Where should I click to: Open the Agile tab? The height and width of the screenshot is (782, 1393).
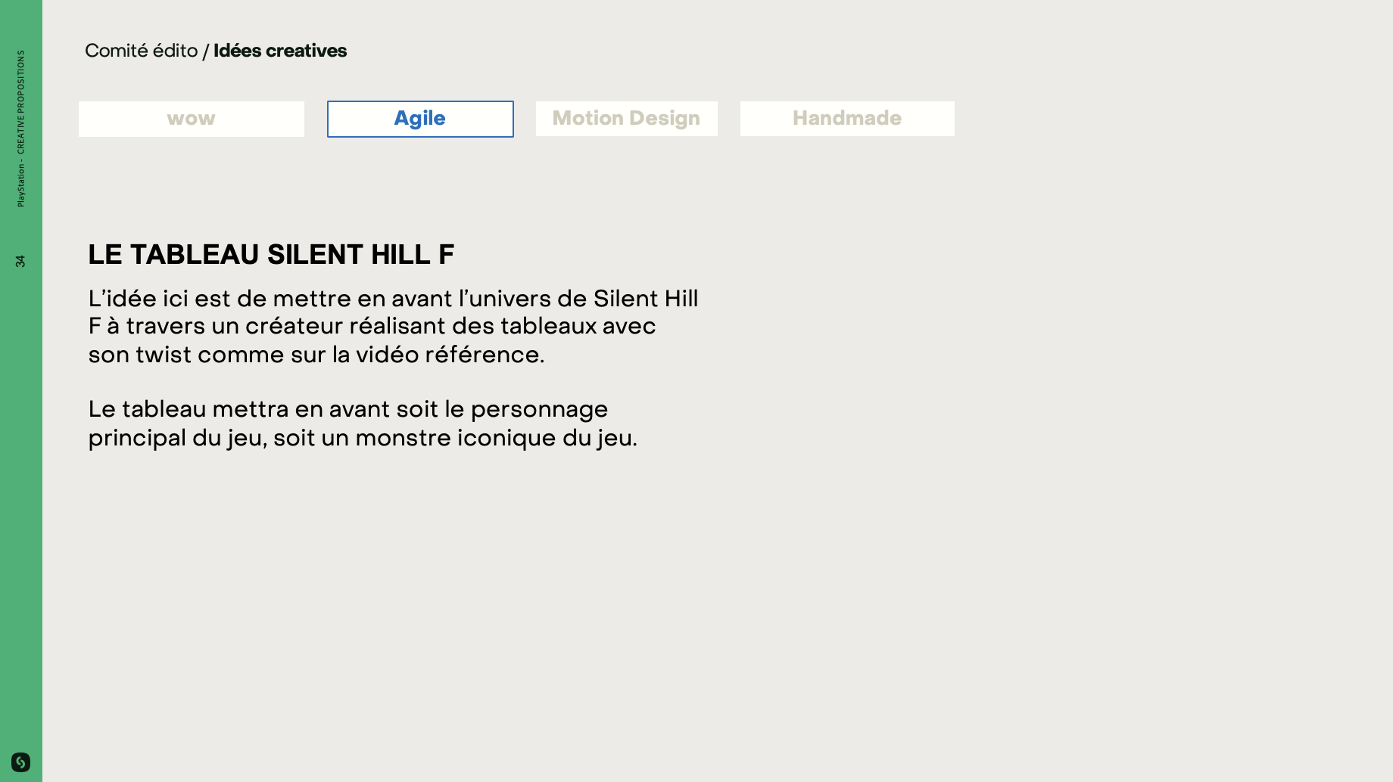coord(420,119)
